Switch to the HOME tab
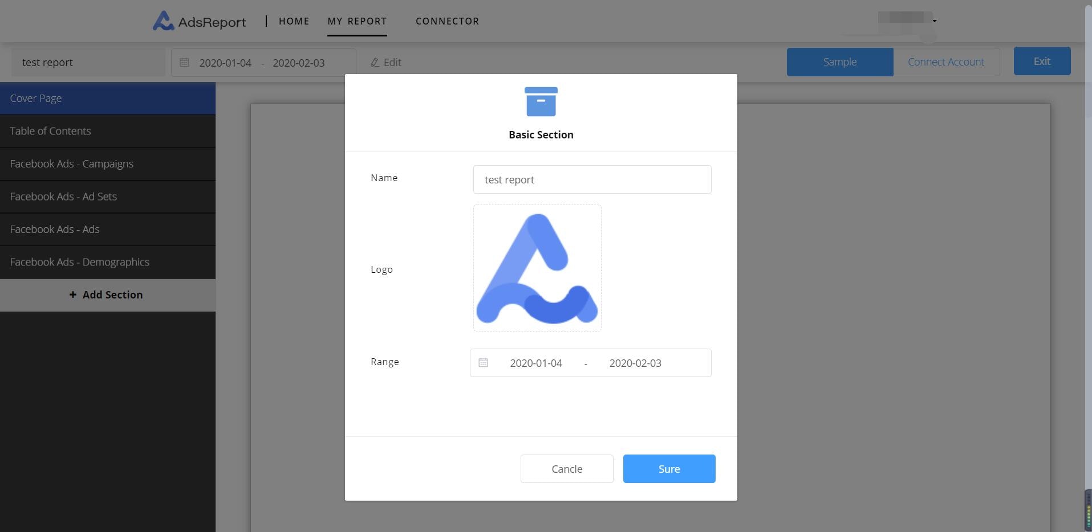1092x532 pixels. [x=294, y=21]
